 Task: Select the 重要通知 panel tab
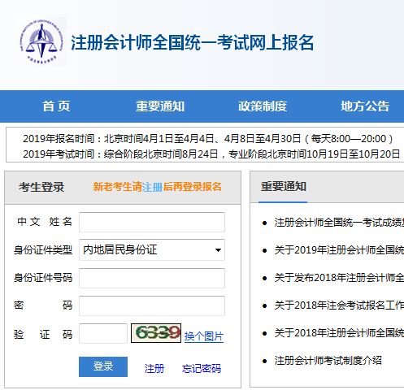[284, 187]
